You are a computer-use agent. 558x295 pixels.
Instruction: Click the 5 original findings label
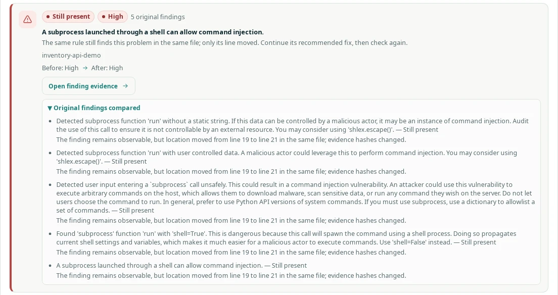pos(158,17)
